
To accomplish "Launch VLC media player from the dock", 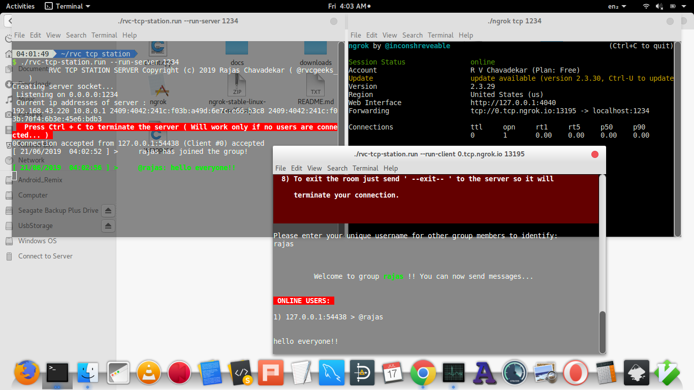I will point(149,373).
